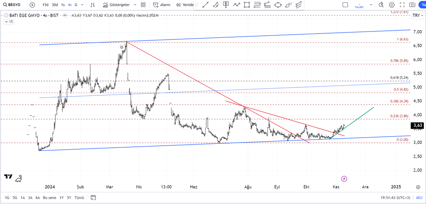426x204 pixels.
Task: Open the quick search lightning magnifier icon
Action: pos(382,5)
